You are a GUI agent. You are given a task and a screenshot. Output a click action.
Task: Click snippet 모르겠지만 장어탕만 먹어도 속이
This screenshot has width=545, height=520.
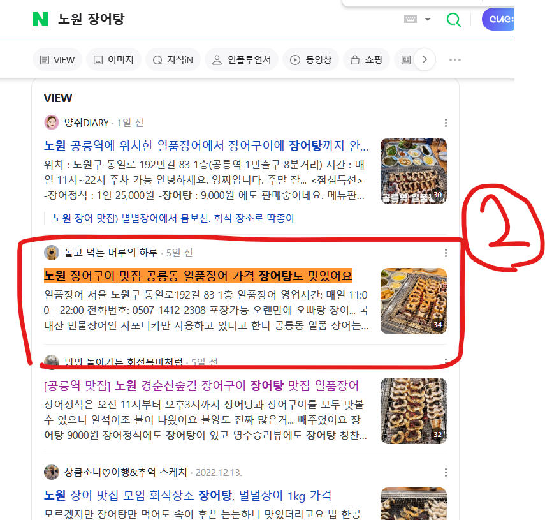click(x=202, y=514)
